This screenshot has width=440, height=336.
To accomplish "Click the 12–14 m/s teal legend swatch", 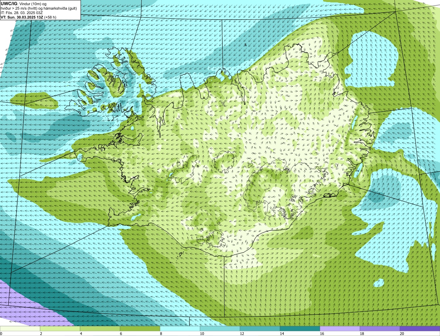I will [x=260, y=328].
